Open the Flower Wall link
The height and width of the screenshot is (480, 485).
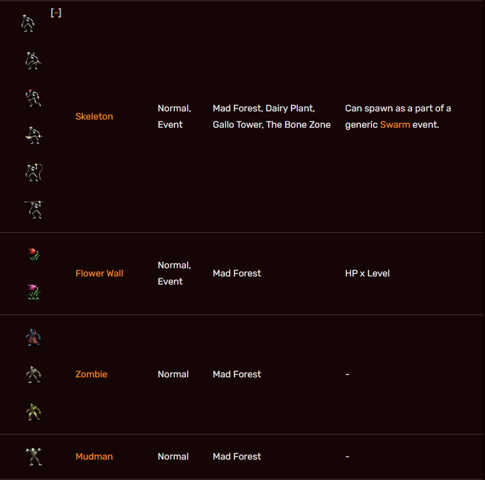(x=99, y=274)
